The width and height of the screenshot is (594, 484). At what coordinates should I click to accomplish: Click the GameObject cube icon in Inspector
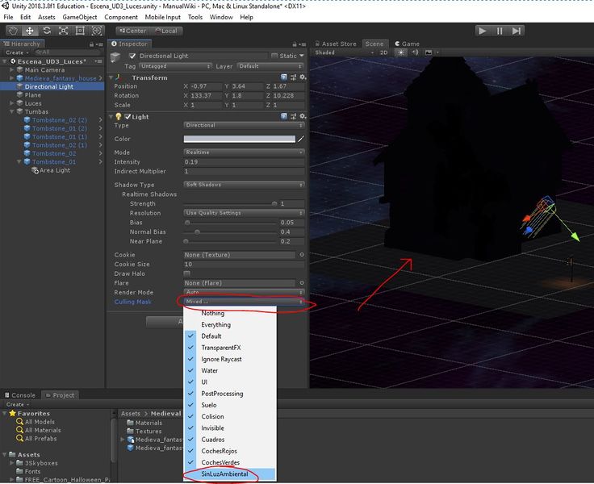pyautogui.click(x=115, y=57)
